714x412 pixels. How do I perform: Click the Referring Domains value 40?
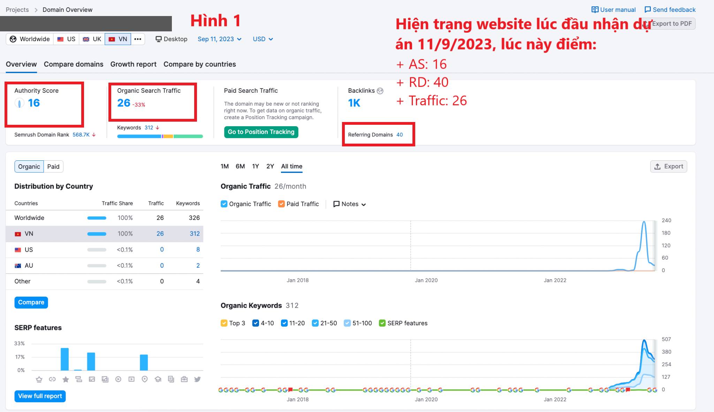point(400,135)
